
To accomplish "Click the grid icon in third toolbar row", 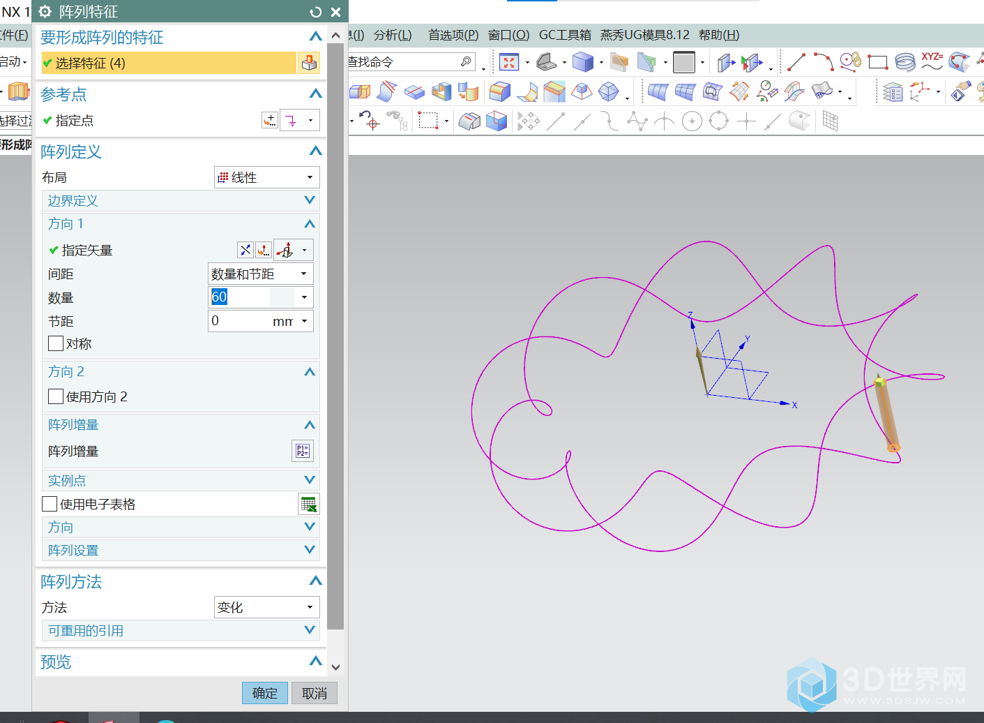I will click(x=830, y=121).
